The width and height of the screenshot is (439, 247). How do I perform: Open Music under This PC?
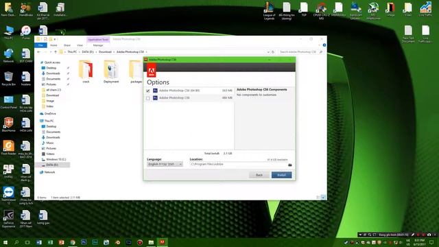pos(50,143)
